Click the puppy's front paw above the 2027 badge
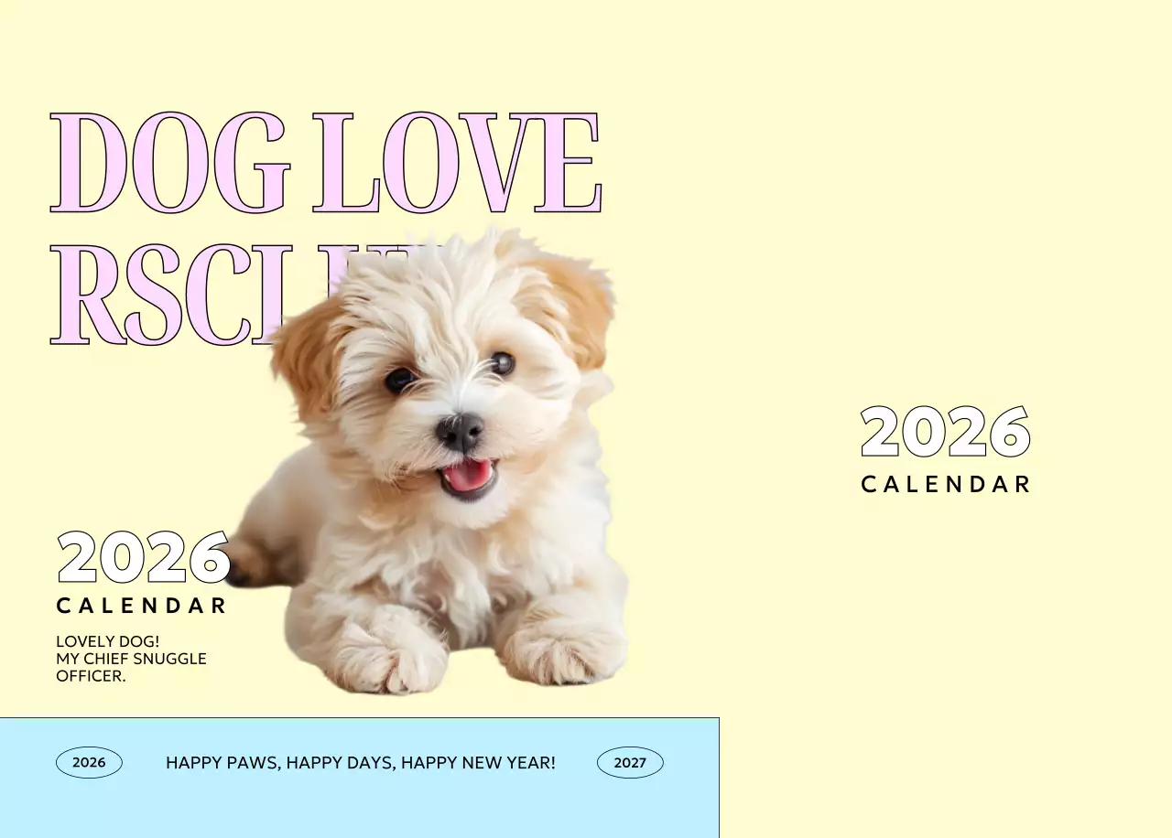Screen dimensions: 1172x838 [560, 651]
